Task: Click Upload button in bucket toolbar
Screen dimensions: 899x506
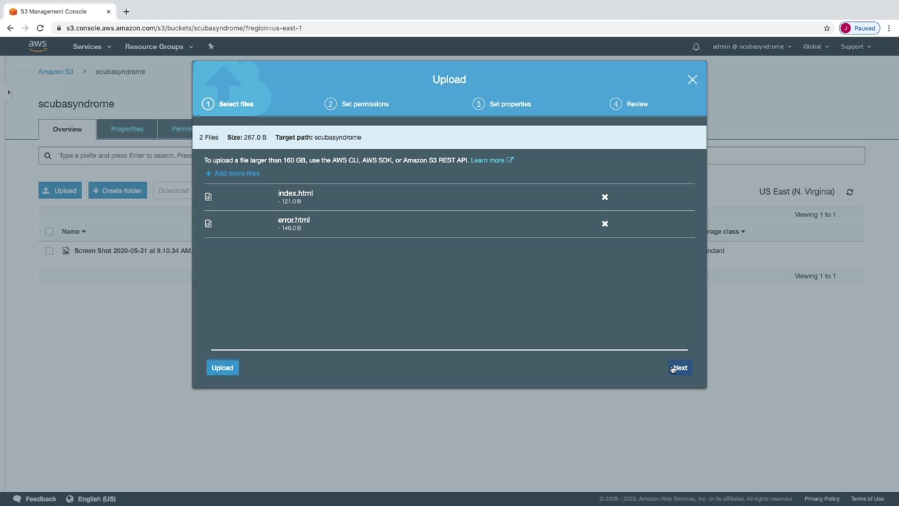Action: pos(60,190)
